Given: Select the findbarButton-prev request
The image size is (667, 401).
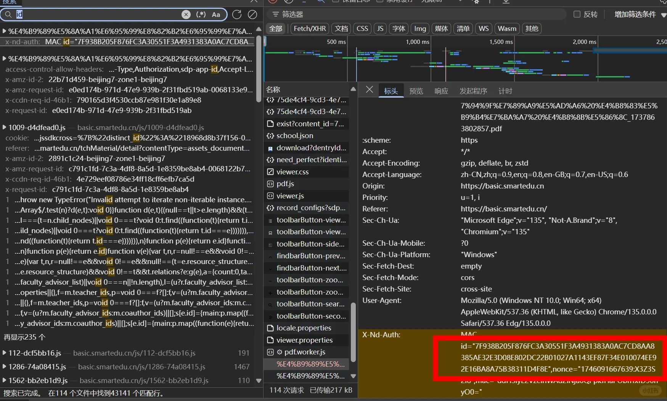Looking at the screenshot, I should (x=307, y=256).
